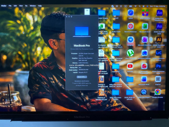Open the Edit menu

click(15, 6)
